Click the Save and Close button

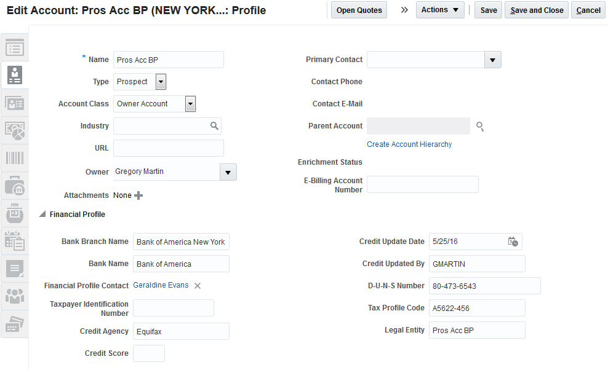pyautogui.click(x=537, y=10)
